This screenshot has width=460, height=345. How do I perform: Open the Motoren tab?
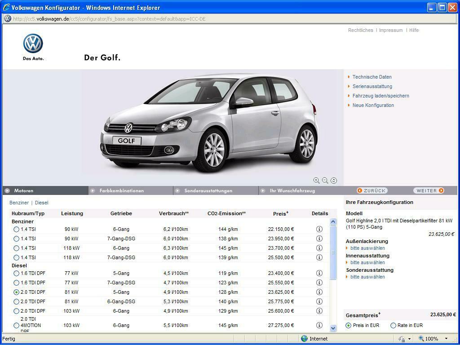coord(45,190)
